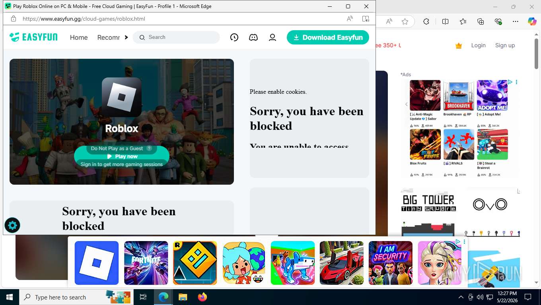Click the Roblox app icon
Viewport: 541px width, 305px height.
(x=122, y=97)
